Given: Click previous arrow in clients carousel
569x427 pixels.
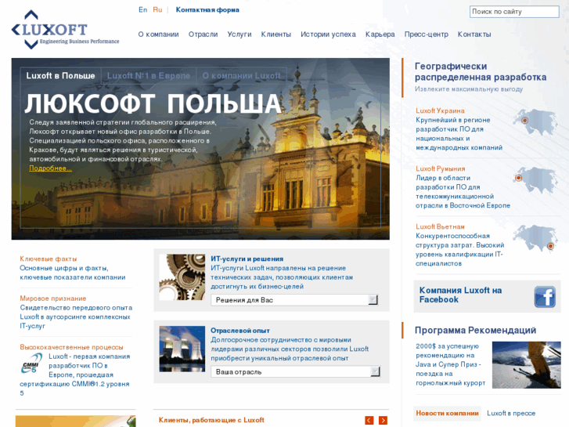Looking at the screenshot, I should (369, 420).
